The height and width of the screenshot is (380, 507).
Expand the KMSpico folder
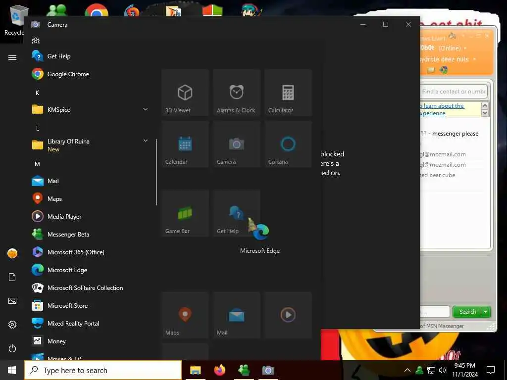(89, 109)
